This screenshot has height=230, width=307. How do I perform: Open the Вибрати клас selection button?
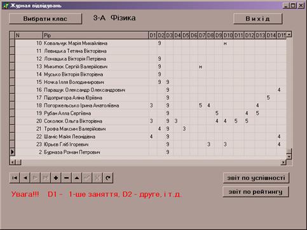click(x=45, y=18)
